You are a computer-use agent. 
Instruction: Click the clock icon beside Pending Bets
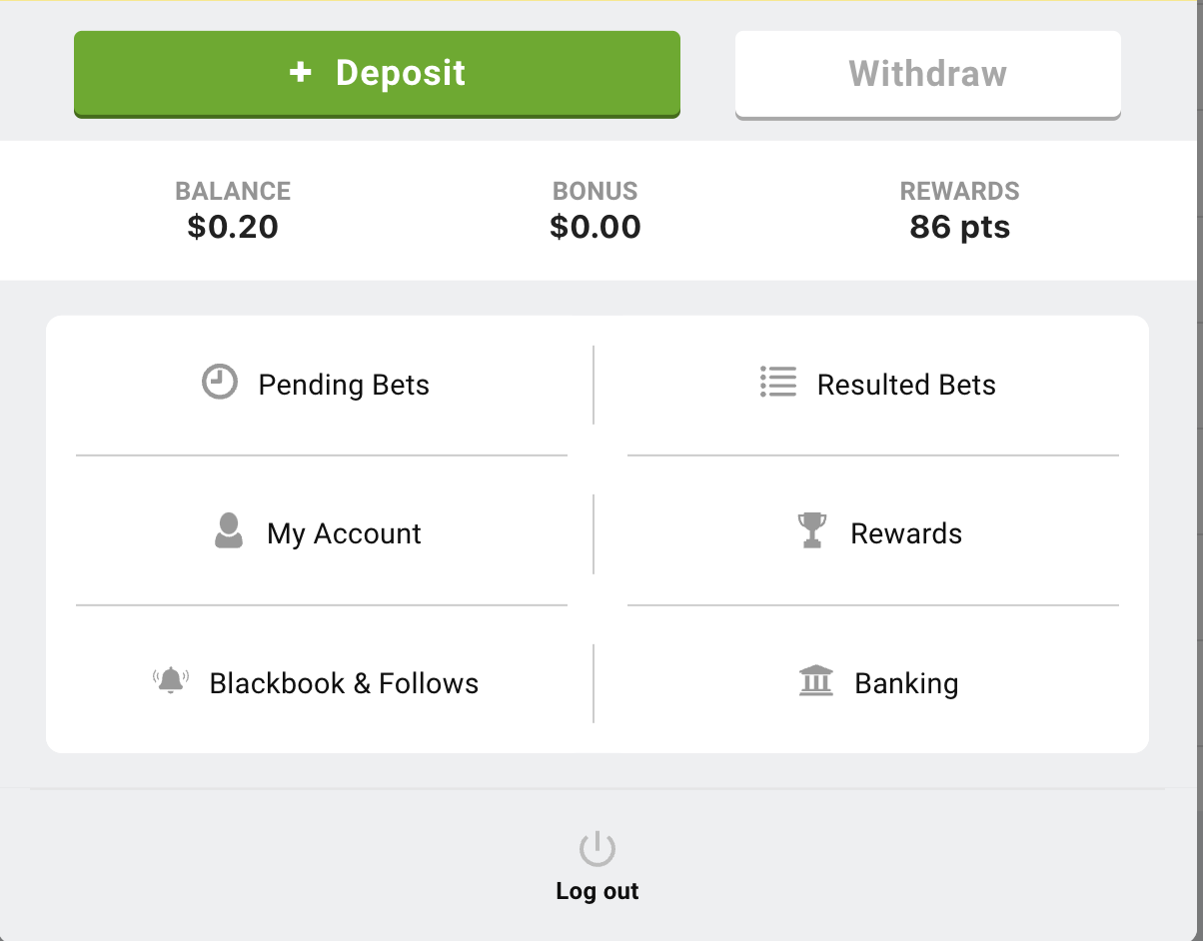coord(219,382)
